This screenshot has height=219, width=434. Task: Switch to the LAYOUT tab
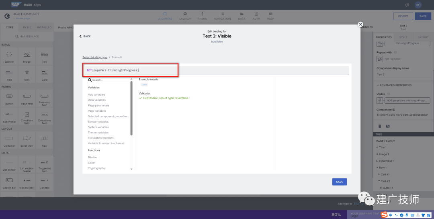423,37
